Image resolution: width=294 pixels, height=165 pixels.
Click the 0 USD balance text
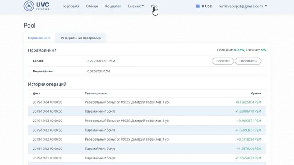(x=207, y=6)
